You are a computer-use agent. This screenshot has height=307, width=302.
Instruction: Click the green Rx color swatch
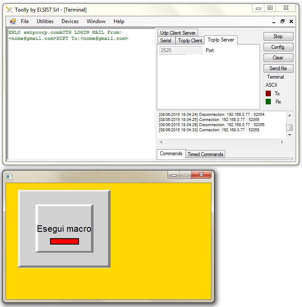point(268,102)
